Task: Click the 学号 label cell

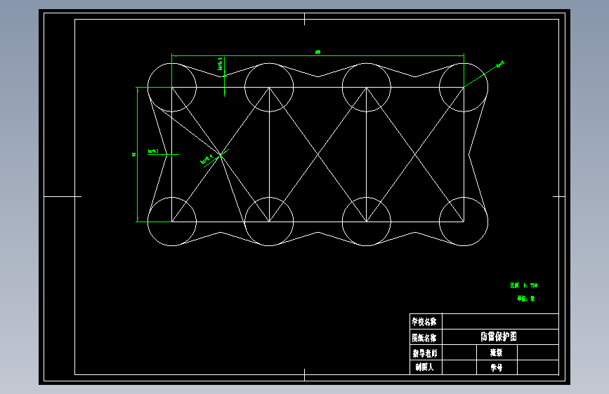Action: pyautogui.click(x=497, y=367)
